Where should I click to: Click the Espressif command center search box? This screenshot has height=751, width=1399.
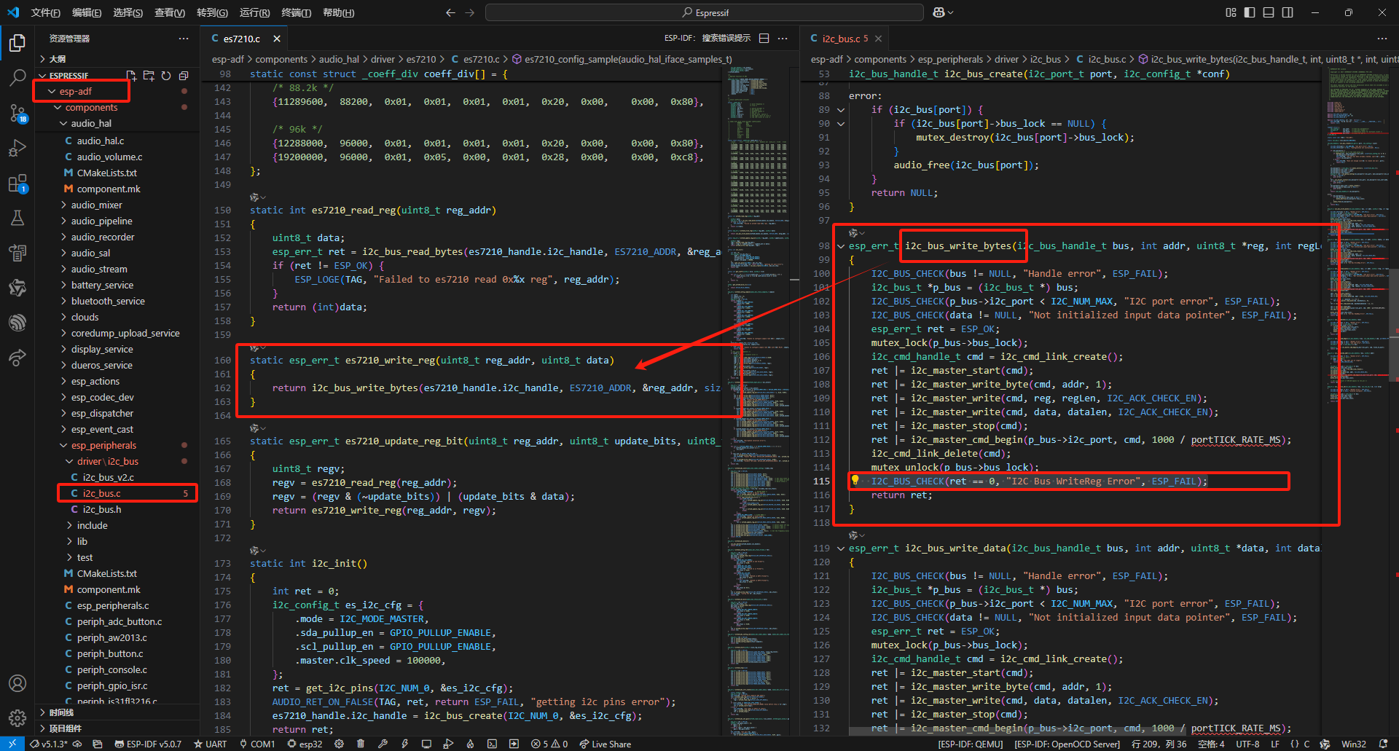coord(705,12)
